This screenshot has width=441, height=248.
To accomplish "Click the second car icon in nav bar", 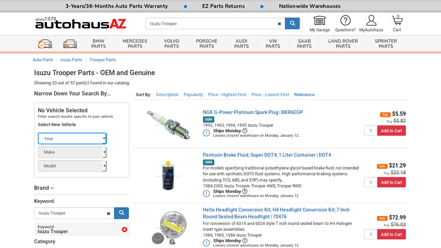I will pyautogui.click(x=70, y=44).
